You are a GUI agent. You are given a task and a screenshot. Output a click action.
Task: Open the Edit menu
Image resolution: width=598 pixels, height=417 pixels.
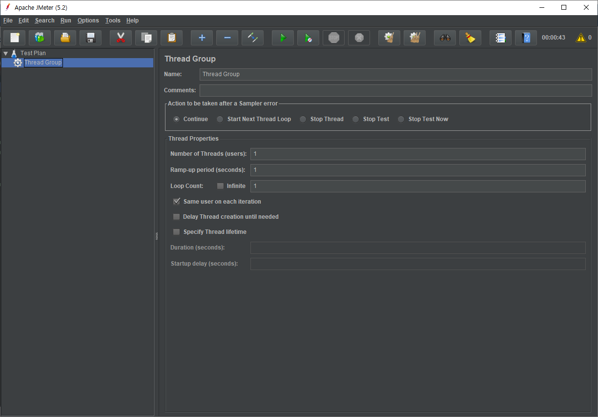coord(24,21)
